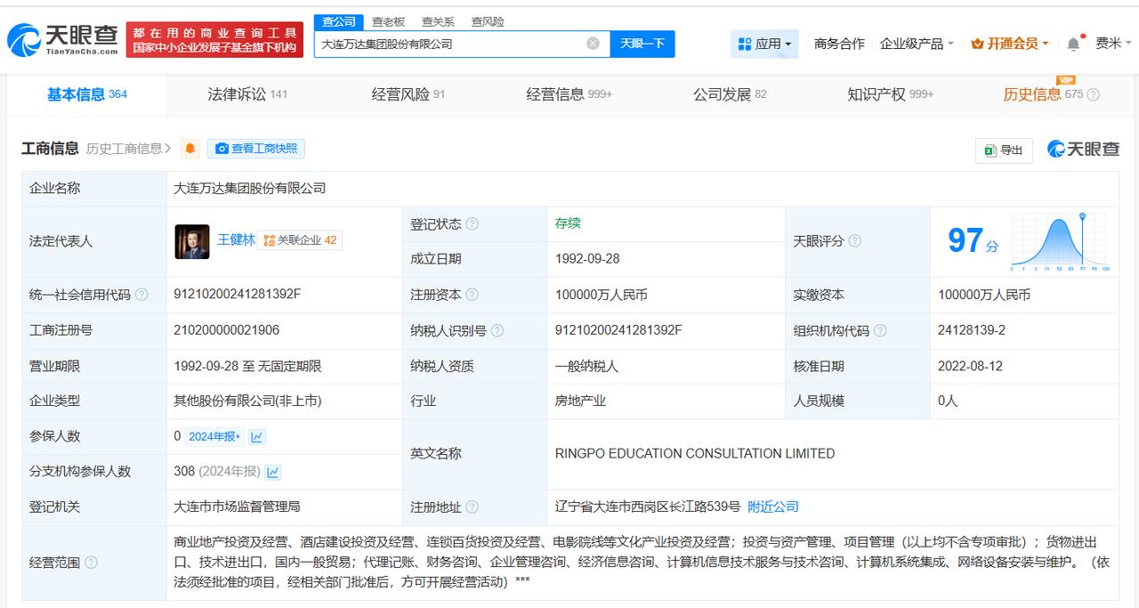This screenshot has width=1139, height=608.
Task: Open the 王健林 legal representative link
Action: (x=237, y=239)
